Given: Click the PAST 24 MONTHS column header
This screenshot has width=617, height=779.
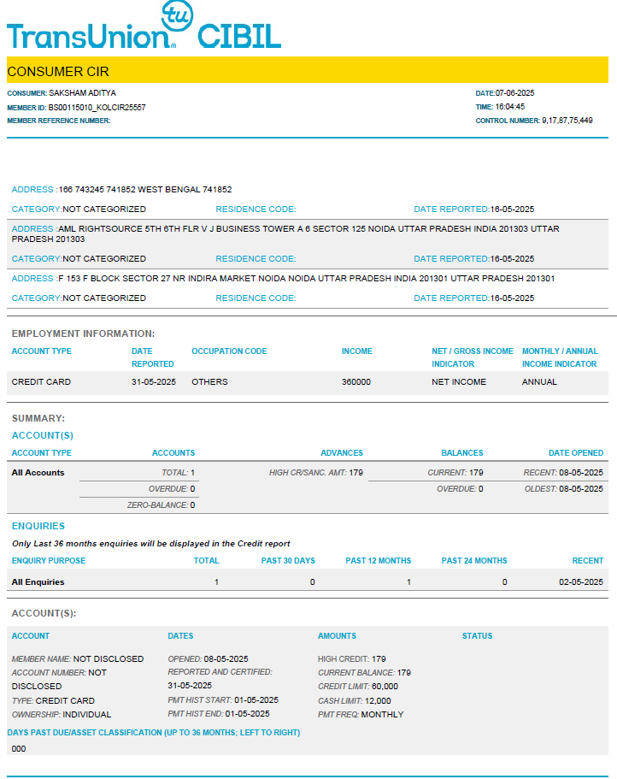Looking at the screenshot, I should pos(474,561).
